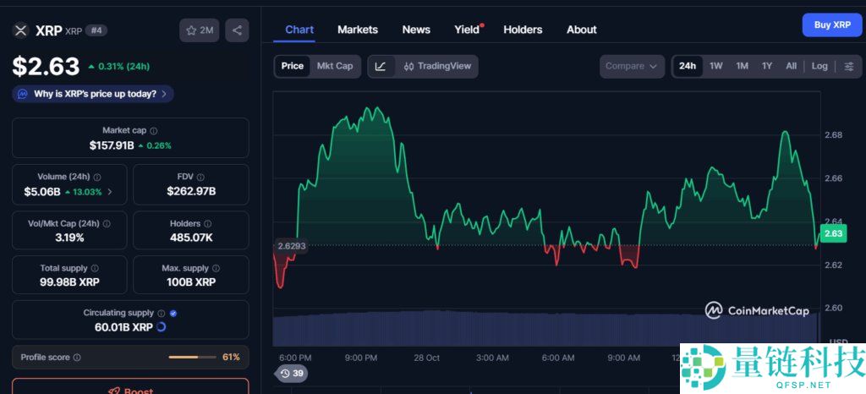Set chart range to All
The height and width of the screenshot is (394, 866).
(792, 66)
